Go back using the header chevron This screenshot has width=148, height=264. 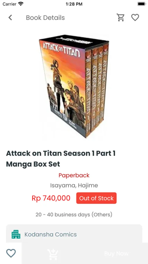click(10, 18)
